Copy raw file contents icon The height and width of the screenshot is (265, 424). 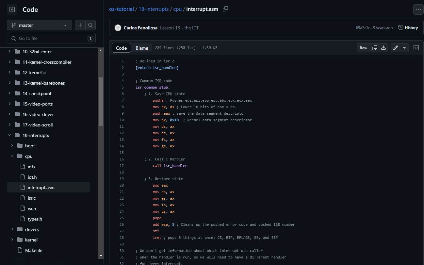click(375, 48)
